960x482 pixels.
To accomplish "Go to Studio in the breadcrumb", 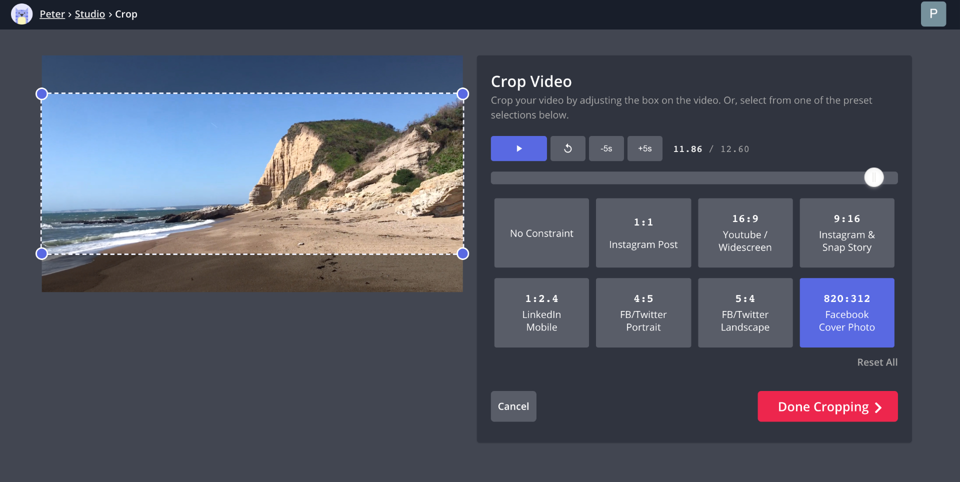I will pos(90,14).
